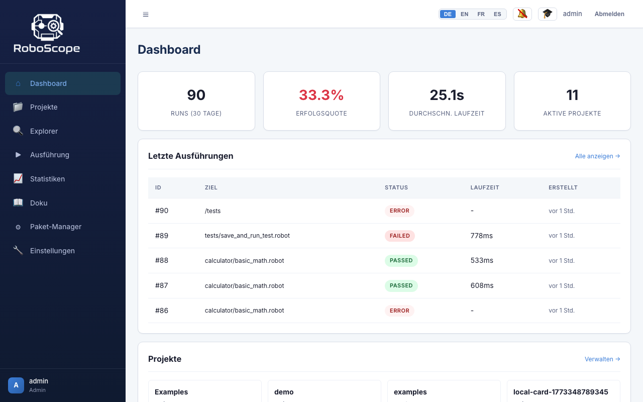Screen dimensions: 643x402
Task: Open the Projekte section via the folder icon
Action: tap(18, 107)
